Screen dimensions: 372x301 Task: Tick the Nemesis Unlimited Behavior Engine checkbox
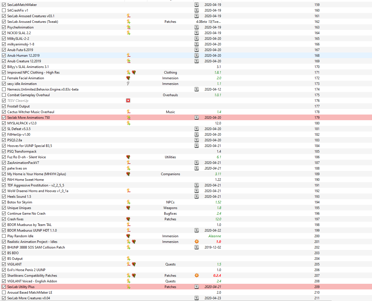[4, 89]
